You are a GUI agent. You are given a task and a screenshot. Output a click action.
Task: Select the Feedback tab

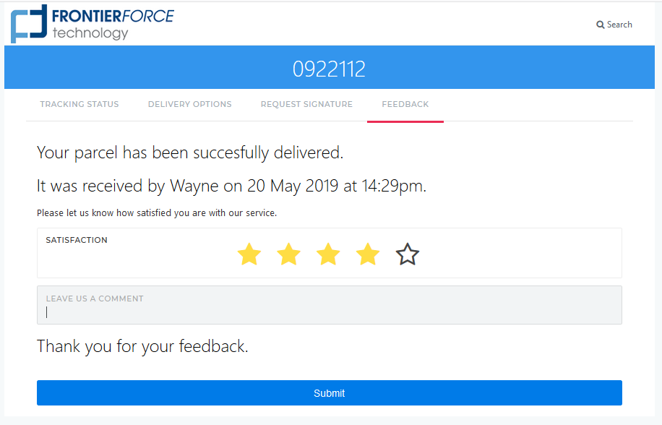[x=405, y=104]
